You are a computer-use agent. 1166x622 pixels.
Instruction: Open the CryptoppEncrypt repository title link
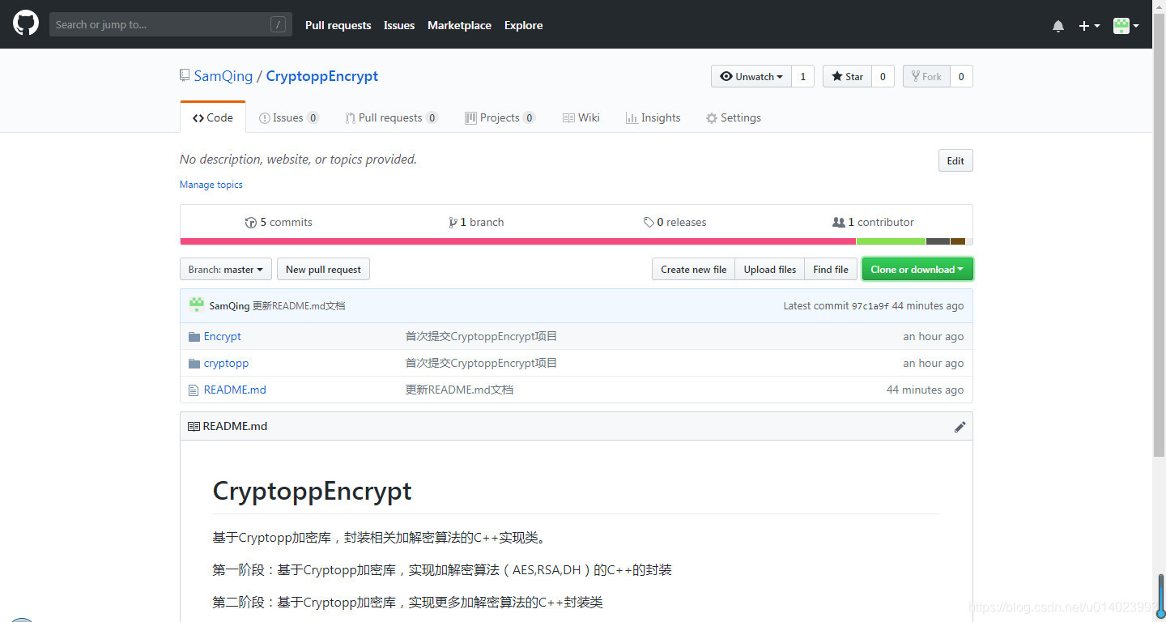(x=321, y=76)
